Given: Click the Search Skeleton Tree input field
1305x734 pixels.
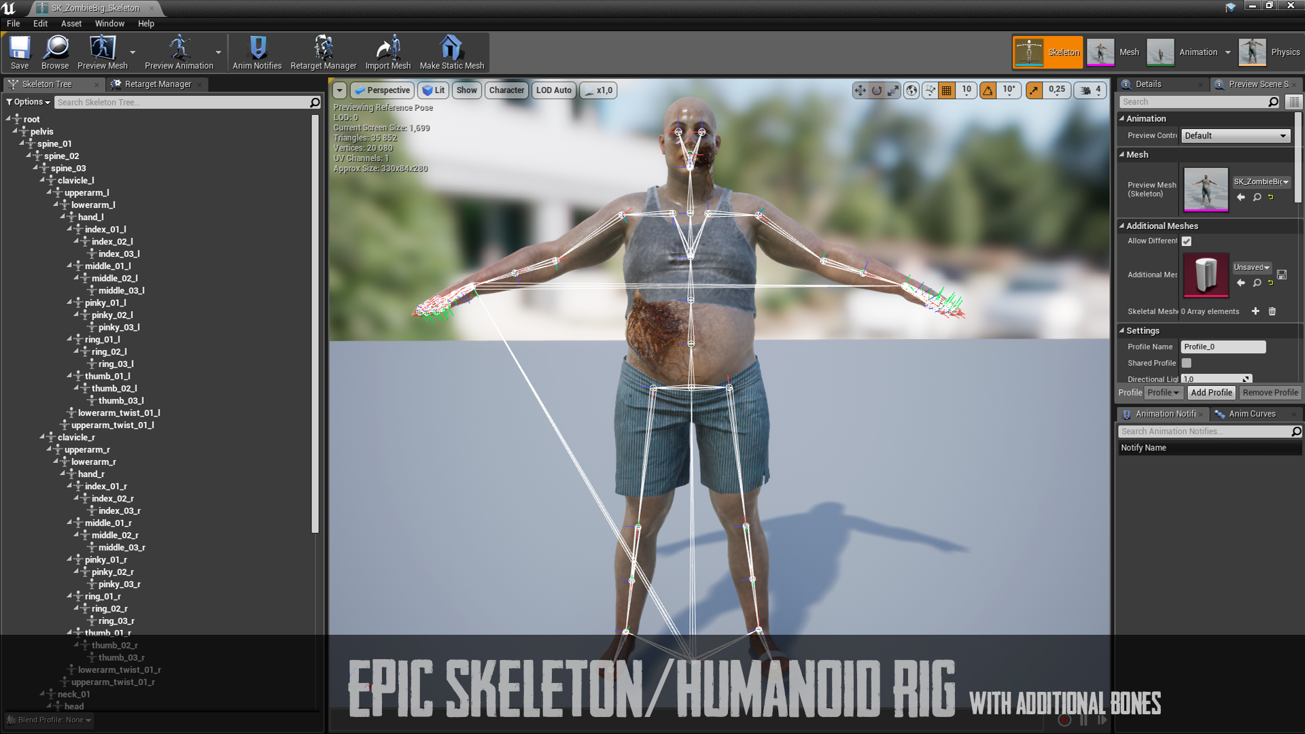Looking at the screenshot, I should point(181,102).
